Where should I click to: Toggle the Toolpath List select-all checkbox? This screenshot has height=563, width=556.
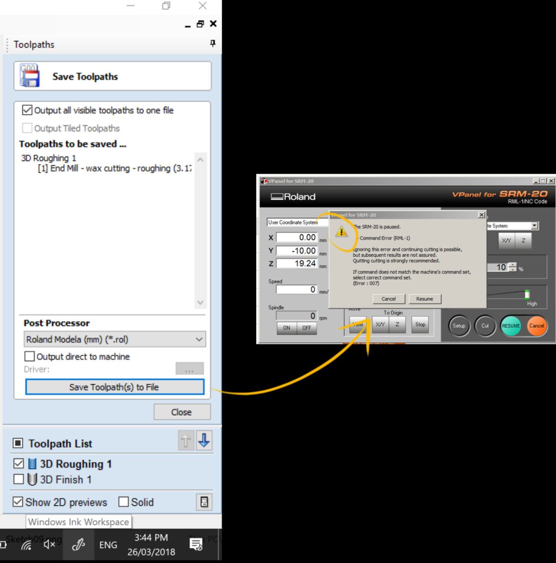click(18, 443)
